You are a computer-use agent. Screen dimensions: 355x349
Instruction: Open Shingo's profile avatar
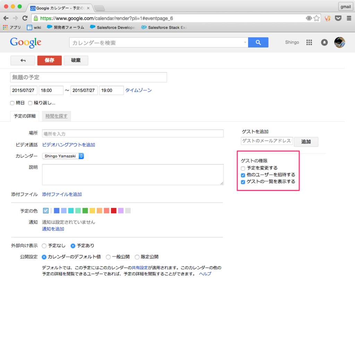pos(339,42)
